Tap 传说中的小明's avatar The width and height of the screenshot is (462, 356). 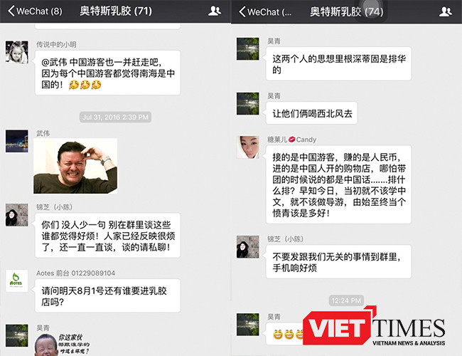[x=16, y=51]
